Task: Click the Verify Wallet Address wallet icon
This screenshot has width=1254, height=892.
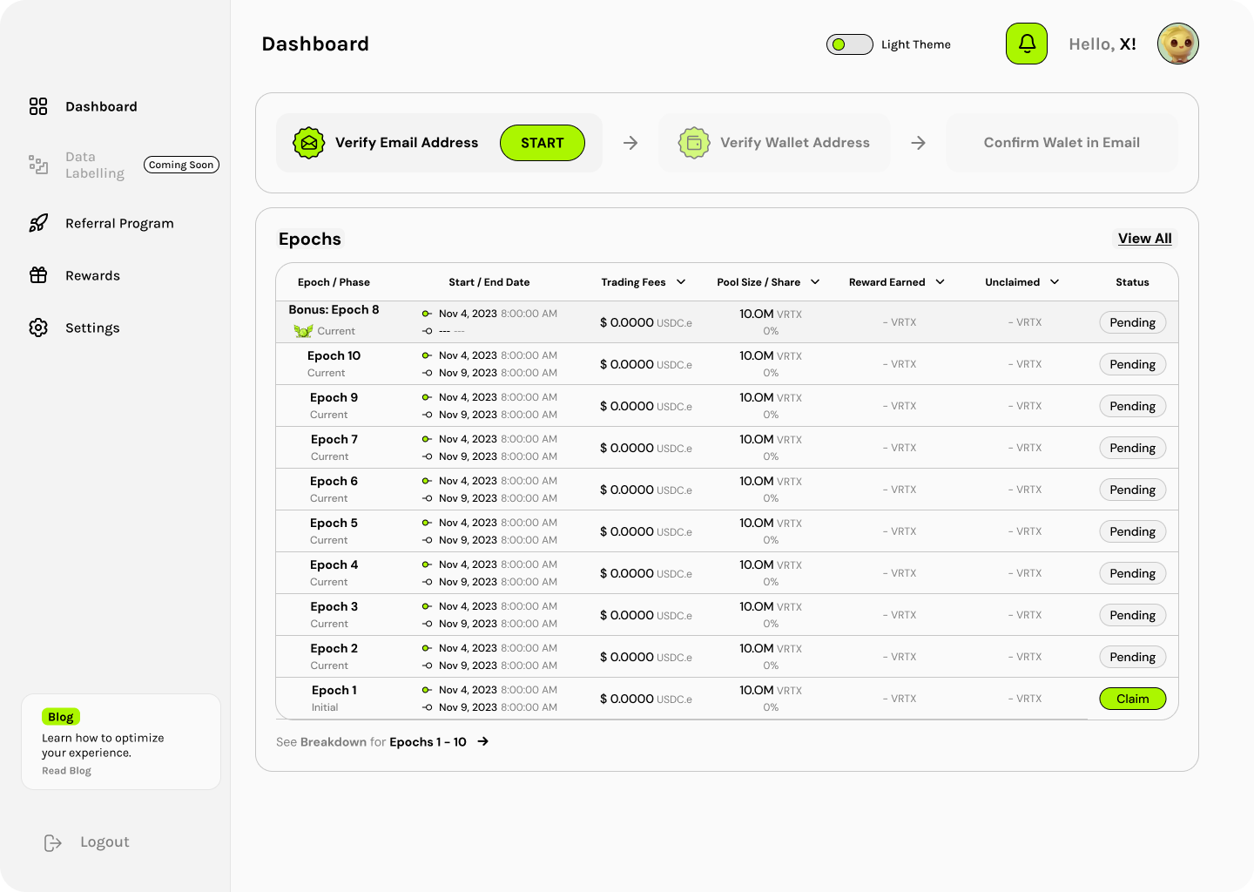Action: 694,143
